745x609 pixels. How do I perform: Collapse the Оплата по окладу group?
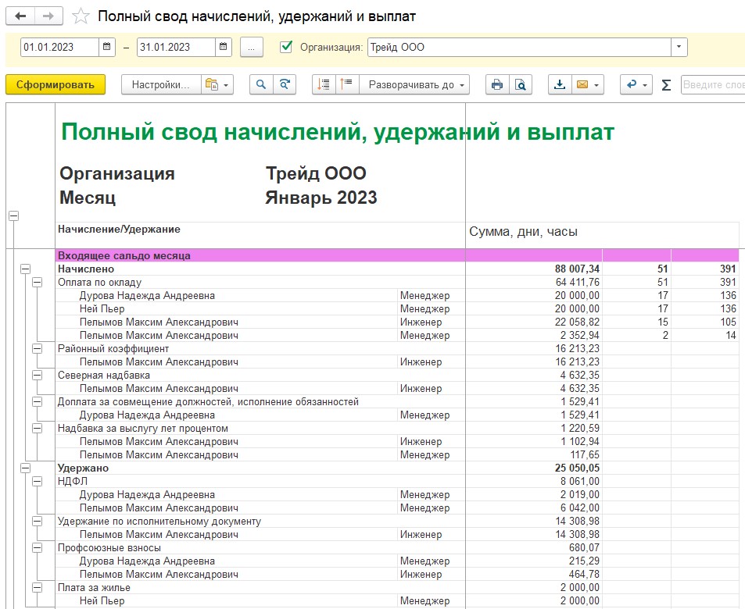point(37,283)
